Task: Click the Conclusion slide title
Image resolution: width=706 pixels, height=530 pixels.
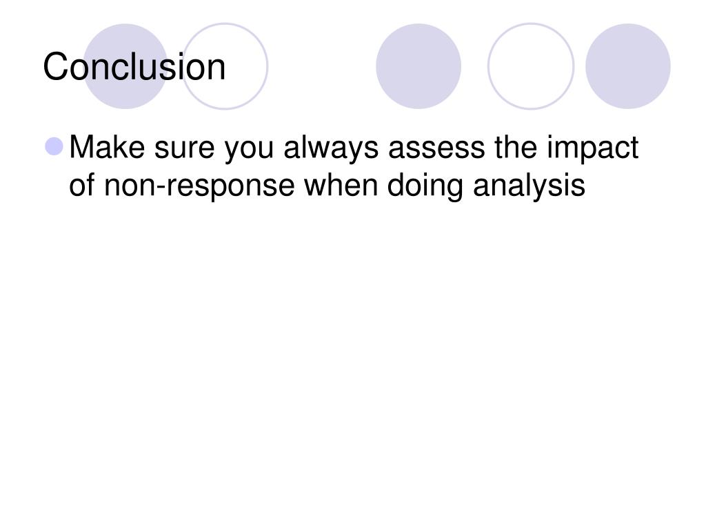Action: (134, 67)
